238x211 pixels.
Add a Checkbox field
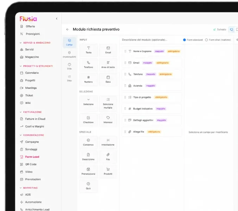(88, 120)
